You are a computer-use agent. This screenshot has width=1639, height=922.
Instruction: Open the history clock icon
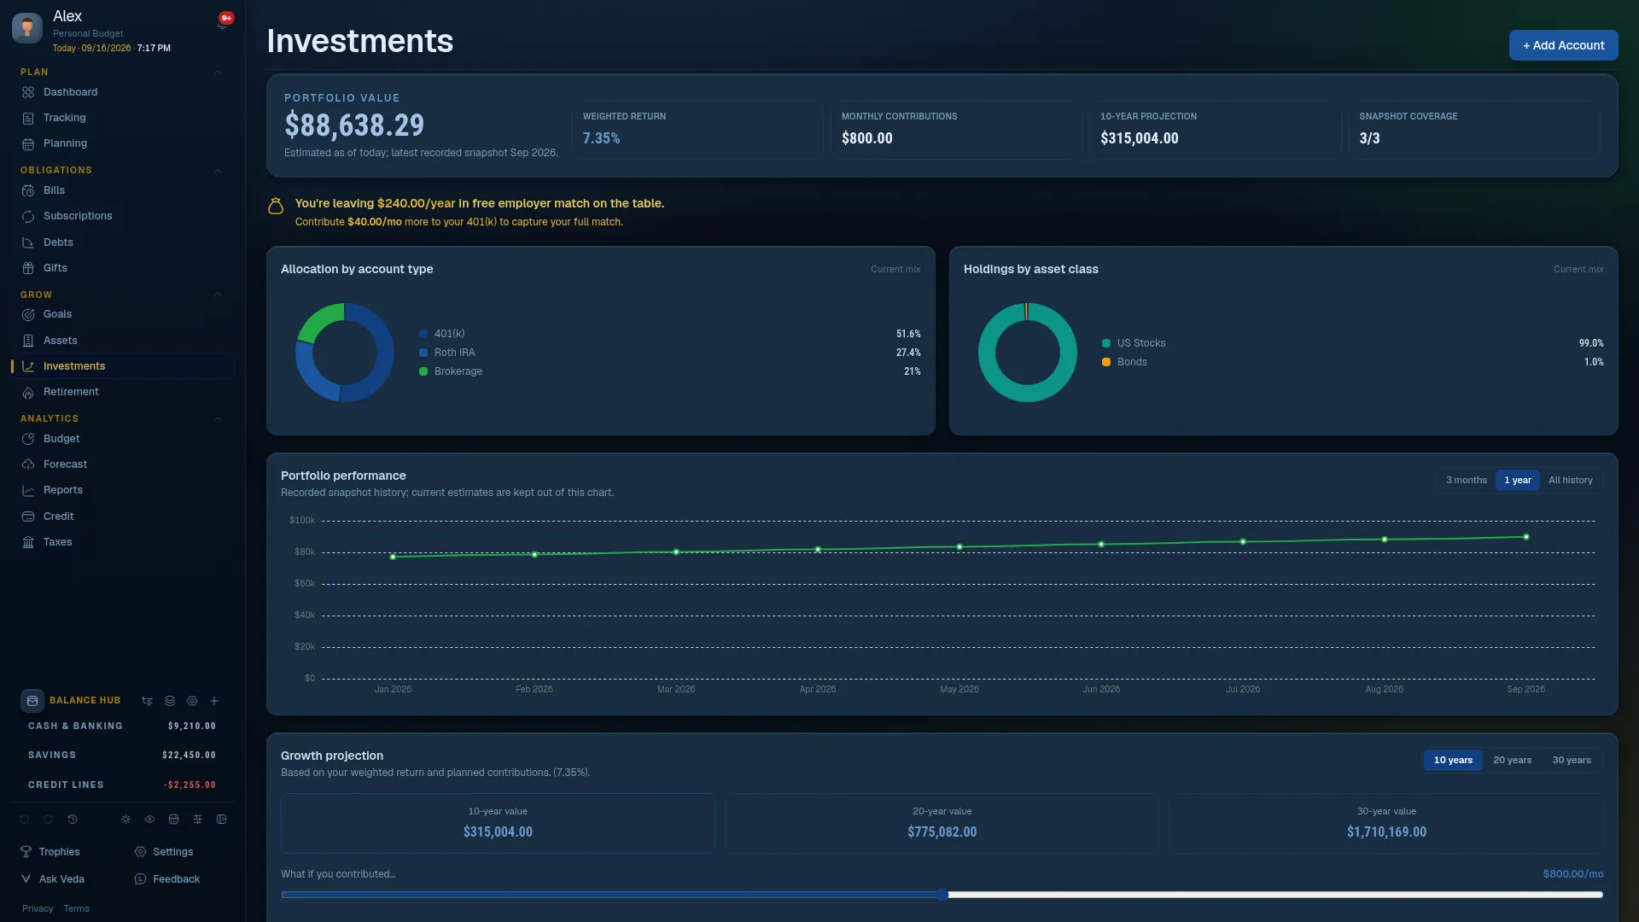tap(73, 820)
